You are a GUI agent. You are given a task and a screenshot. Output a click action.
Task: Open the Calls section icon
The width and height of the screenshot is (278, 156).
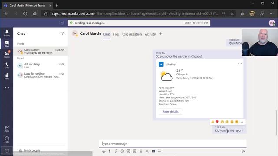click(x=7, y=65)
